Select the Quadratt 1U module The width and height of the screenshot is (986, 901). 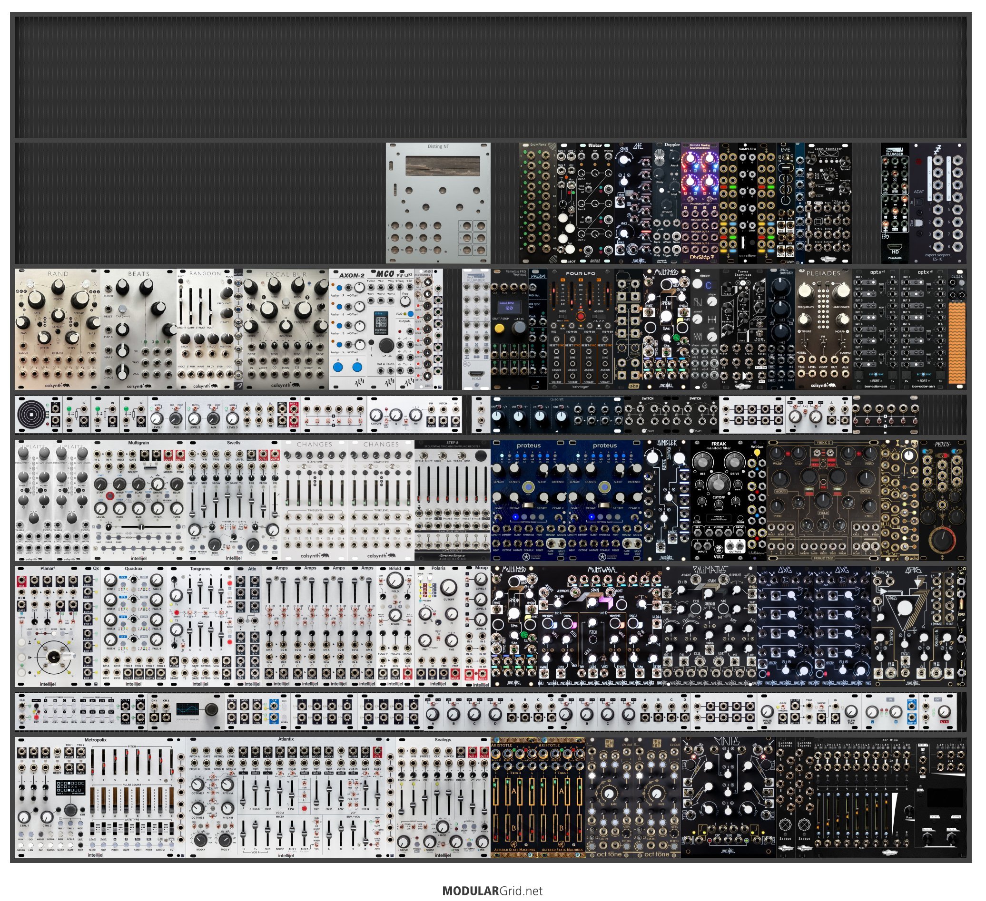click(x=557, y=415)
